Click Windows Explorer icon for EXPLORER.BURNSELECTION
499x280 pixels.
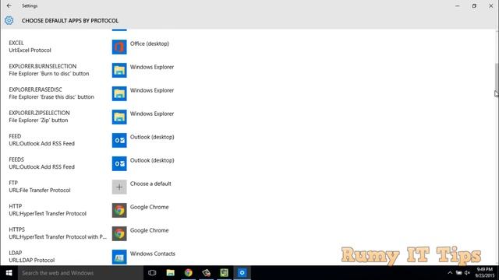coord(119,70)
